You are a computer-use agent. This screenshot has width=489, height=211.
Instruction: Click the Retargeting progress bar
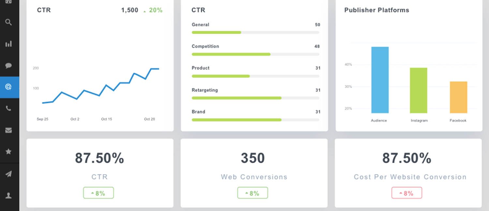255,98
